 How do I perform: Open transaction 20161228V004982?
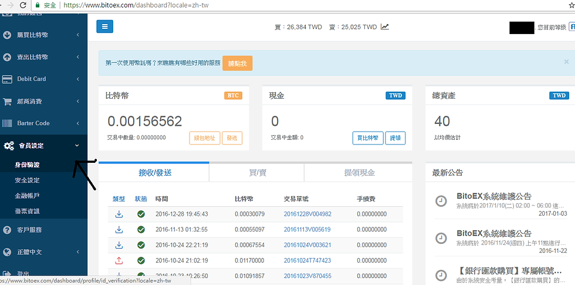coord(307,214)
